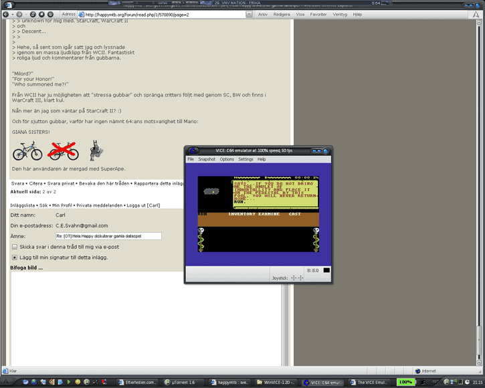Click the globe quick launch icon
485x388 pixels.
coord(34,382)
